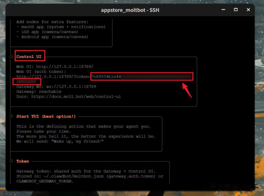Click the diamond marker beside Start TUI

[11, 116]
